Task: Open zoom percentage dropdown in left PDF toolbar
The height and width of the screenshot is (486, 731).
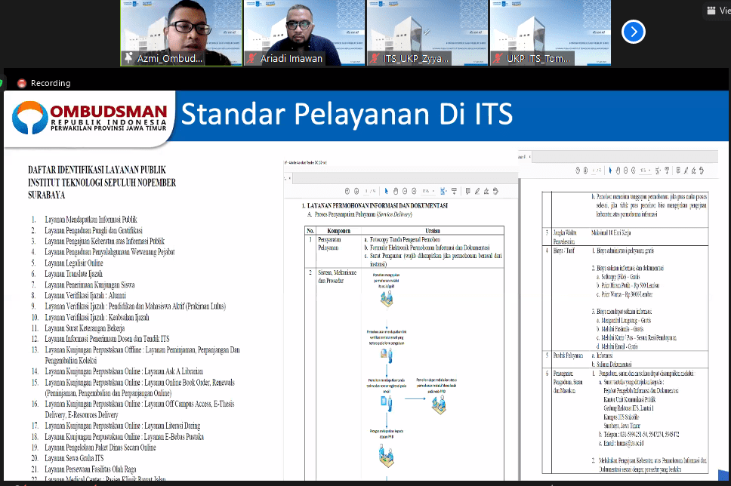Action: 428,191
